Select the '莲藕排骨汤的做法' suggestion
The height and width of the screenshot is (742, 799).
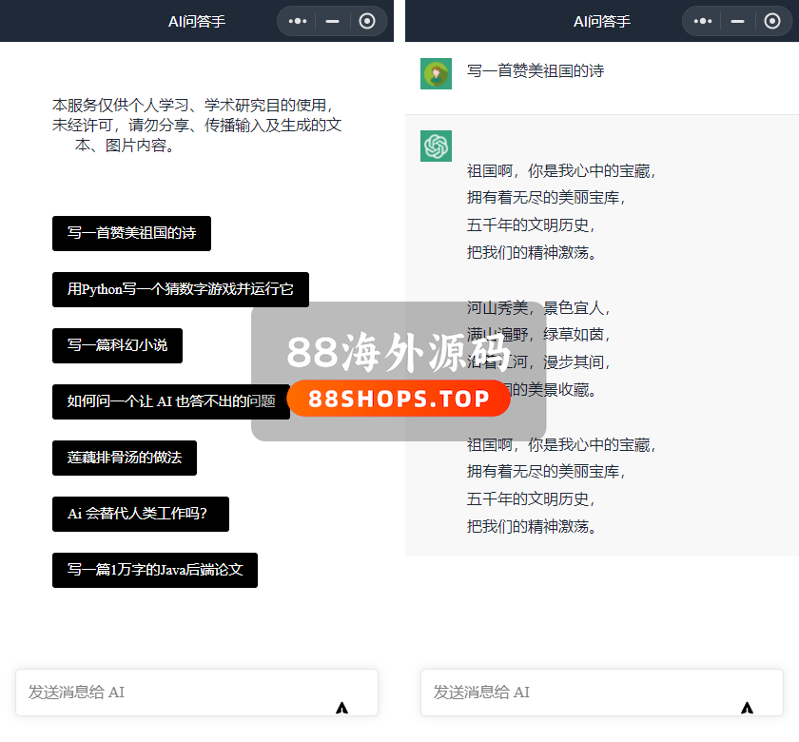(x=124, y=458)
